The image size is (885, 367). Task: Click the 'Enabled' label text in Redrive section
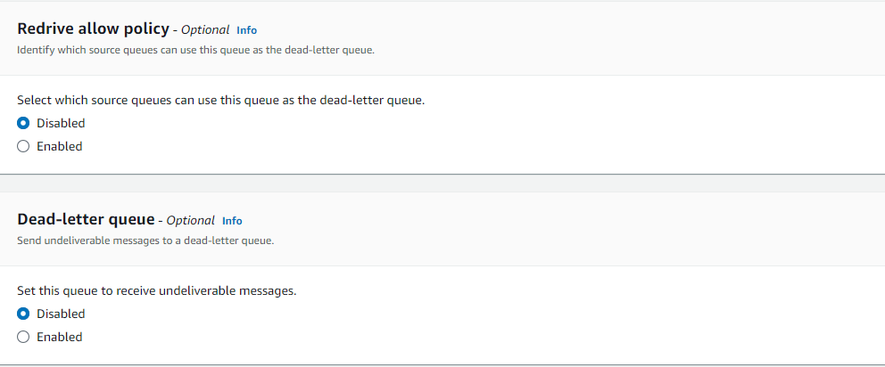(x=59, y=146)
